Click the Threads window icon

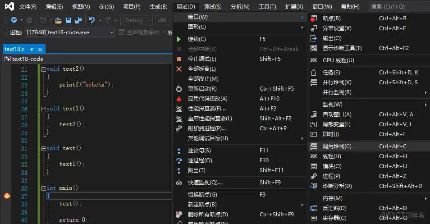point(313,156)
